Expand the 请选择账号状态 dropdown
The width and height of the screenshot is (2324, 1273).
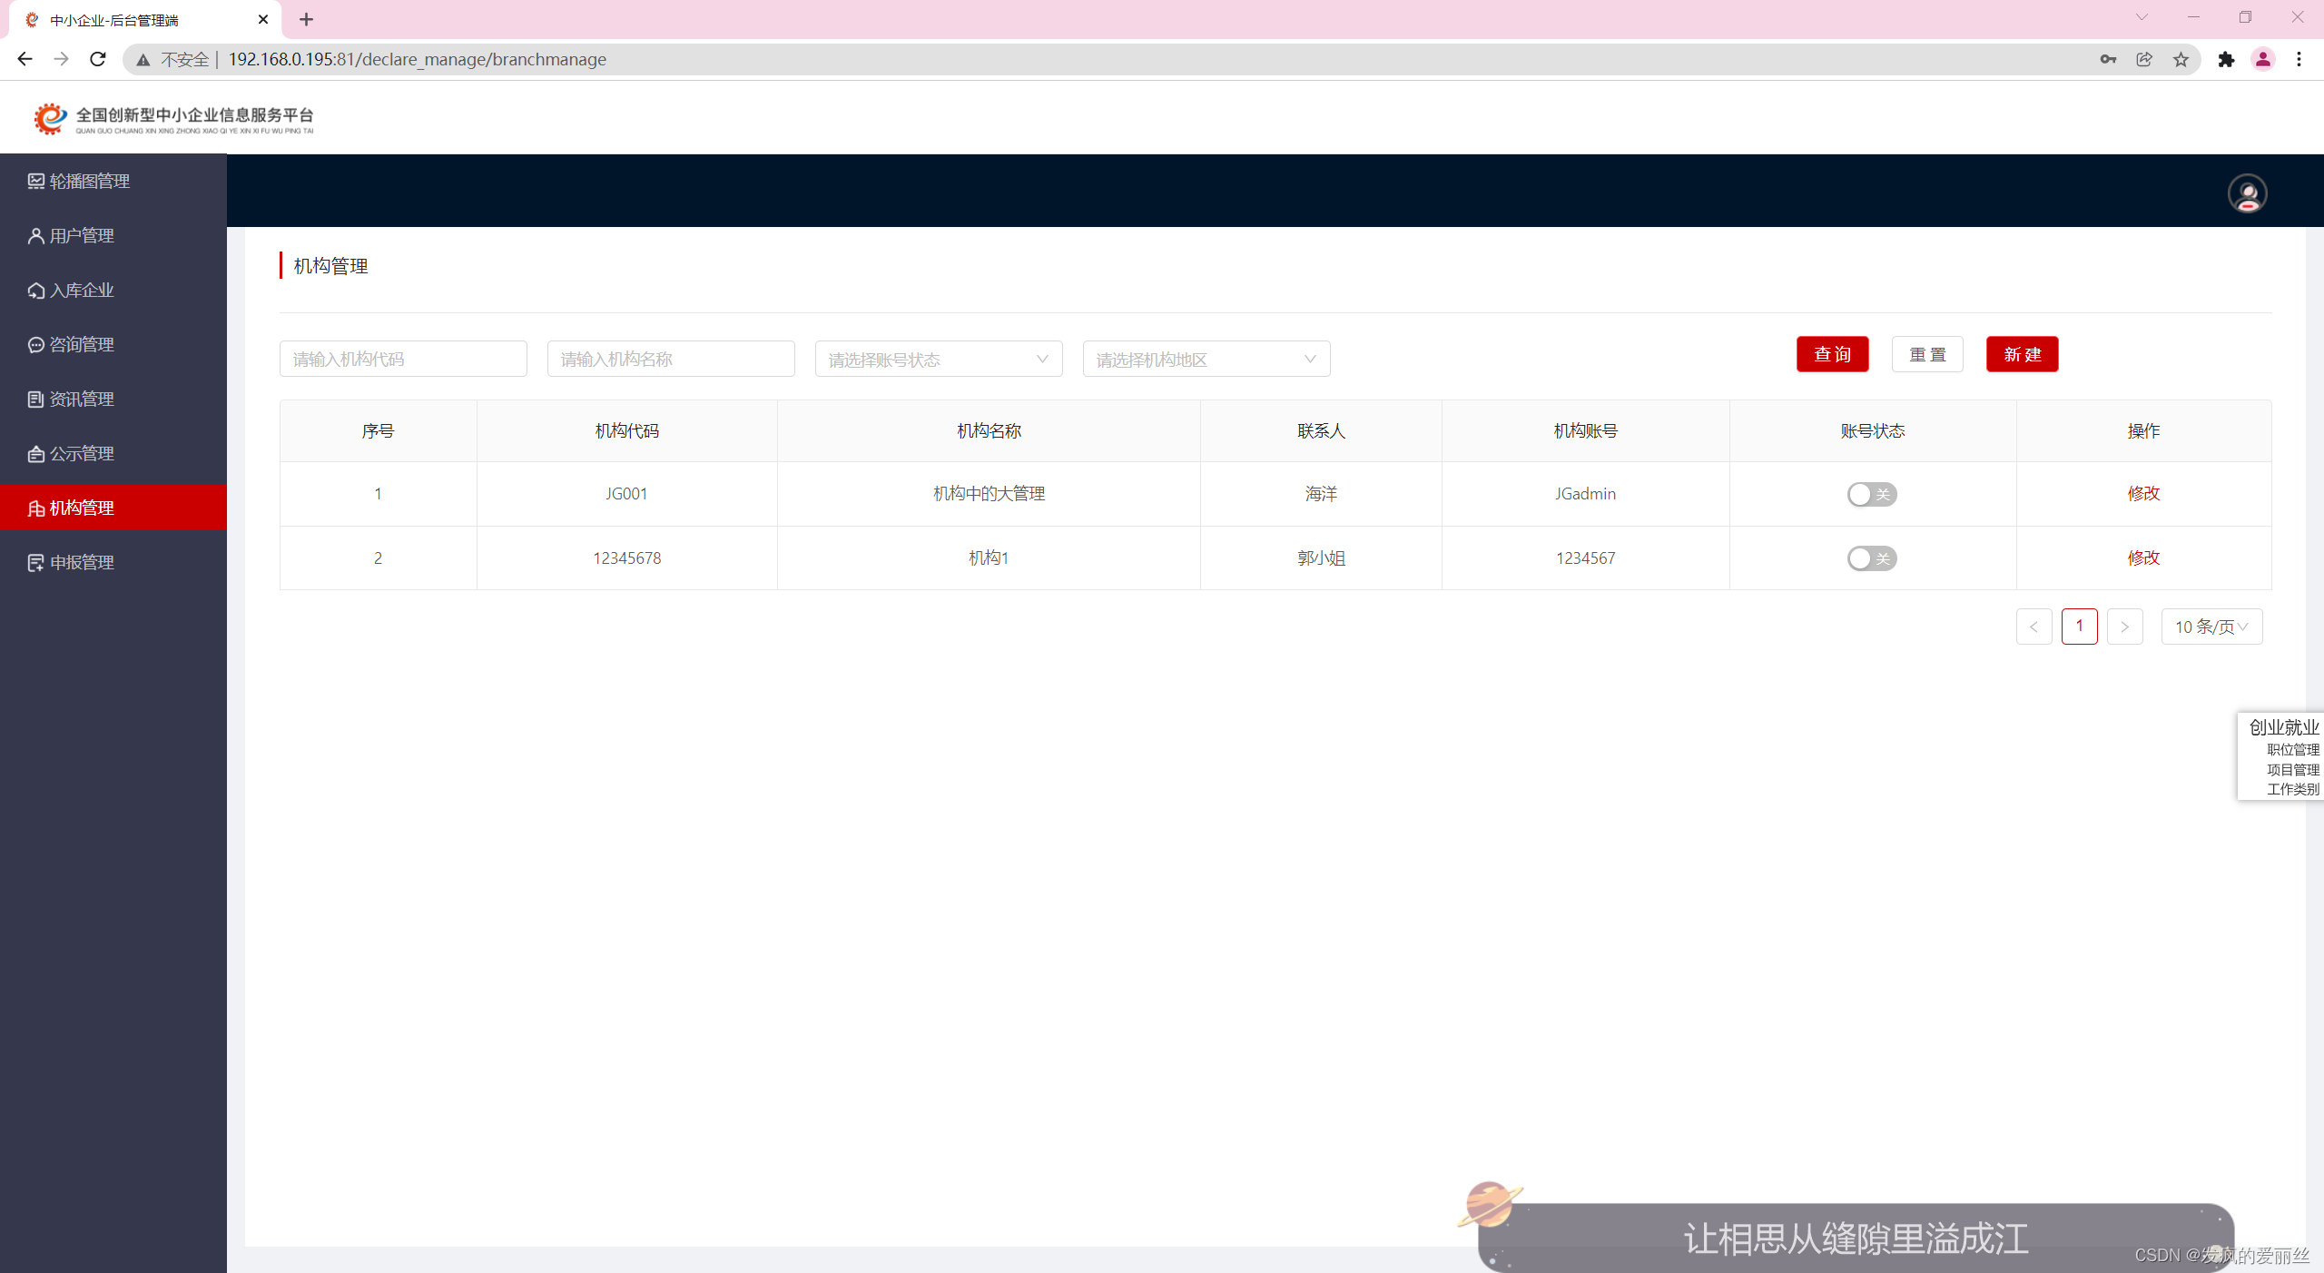(938, 360)
